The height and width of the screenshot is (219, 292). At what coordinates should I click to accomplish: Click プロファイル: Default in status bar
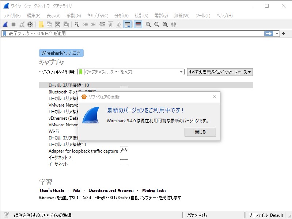(266, 215)
